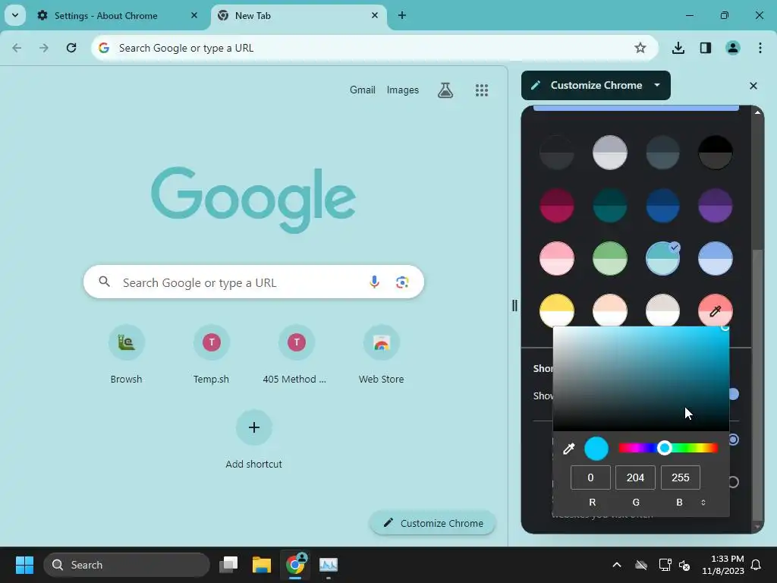Activate the eyedropper in the color picker
The height and width of the screenshot is (583, 777).
click(568, 449)
